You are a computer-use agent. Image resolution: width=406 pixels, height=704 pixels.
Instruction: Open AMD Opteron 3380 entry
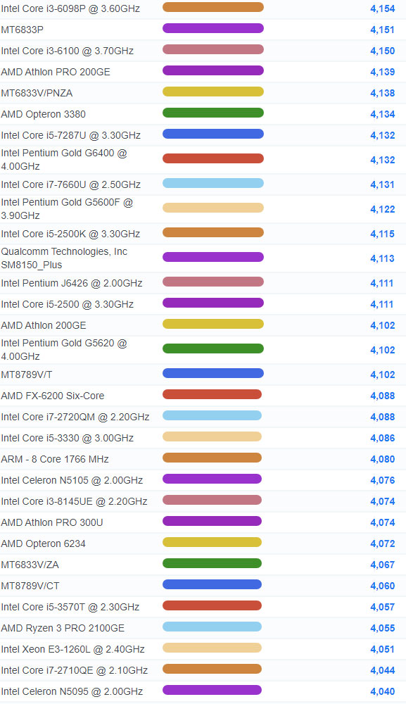[x=43, y=114]
